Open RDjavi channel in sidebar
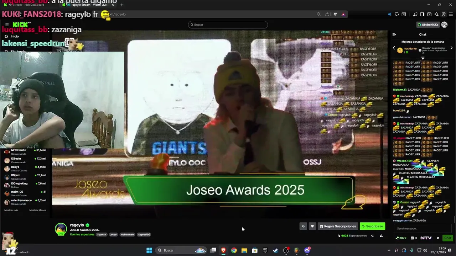The image size is (456, 256). click(25, 177)
